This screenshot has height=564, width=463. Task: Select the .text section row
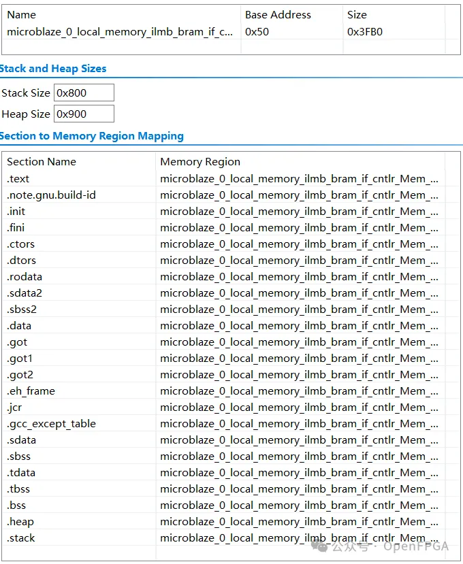pos(18,179)
